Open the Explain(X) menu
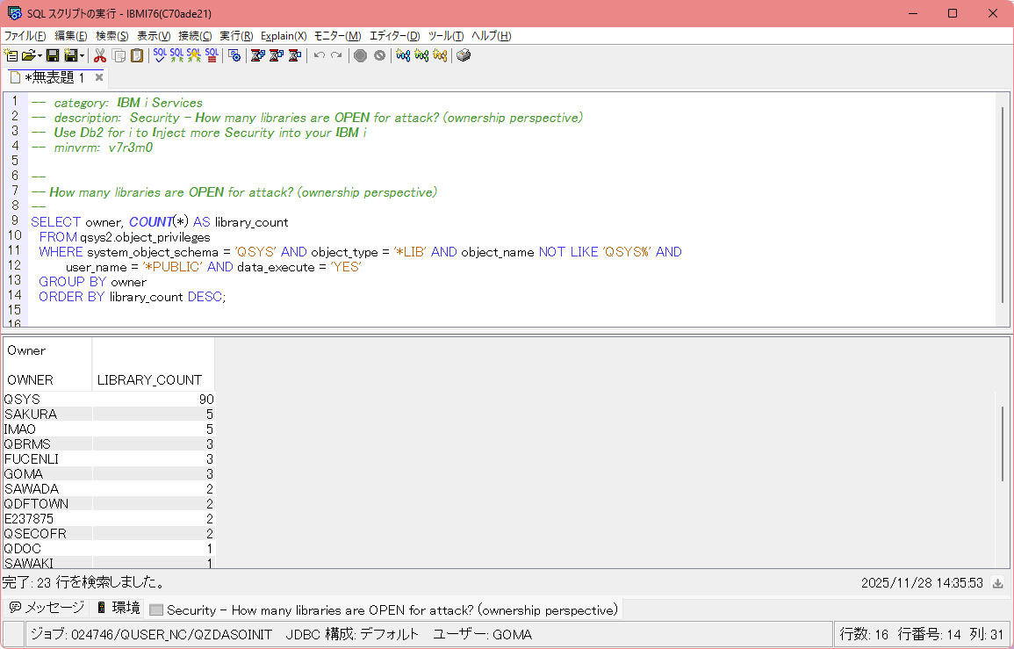 click(x=284, y=36)
